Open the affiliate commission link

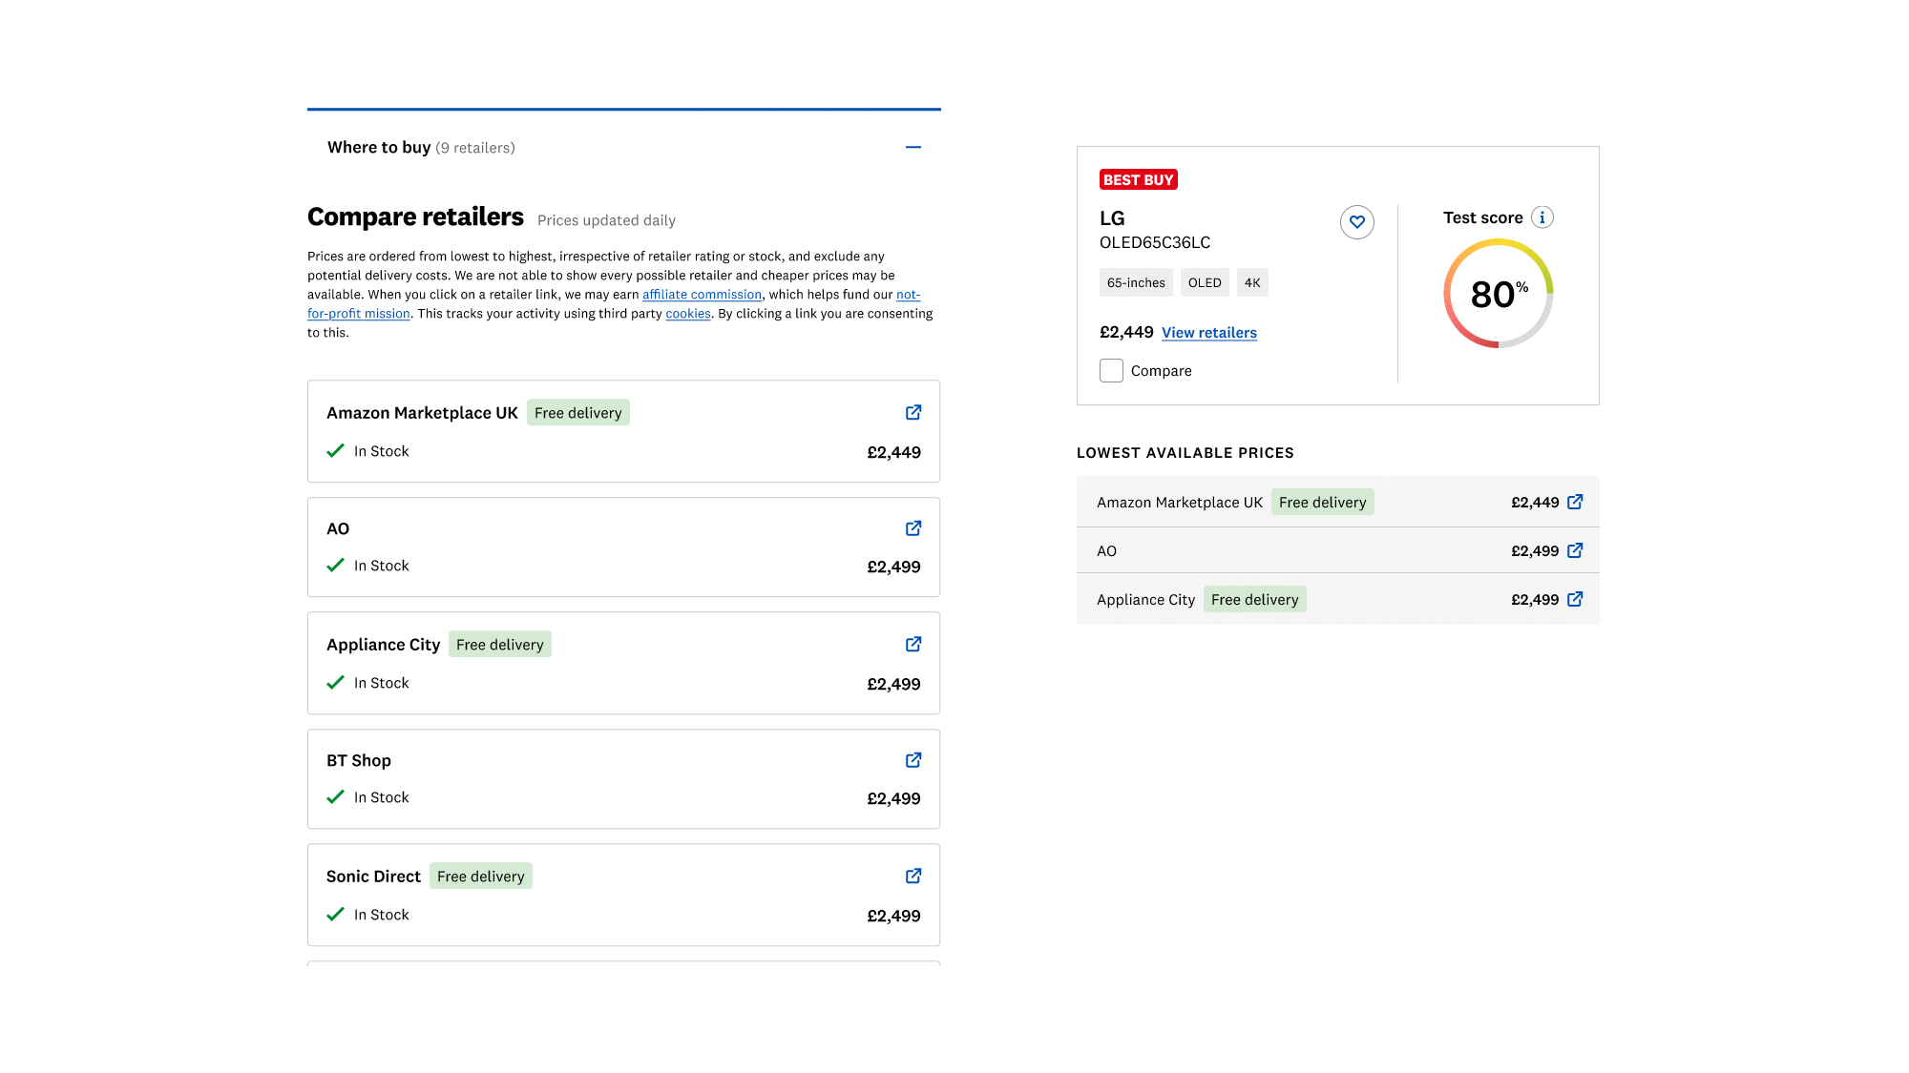coord(702,295)
